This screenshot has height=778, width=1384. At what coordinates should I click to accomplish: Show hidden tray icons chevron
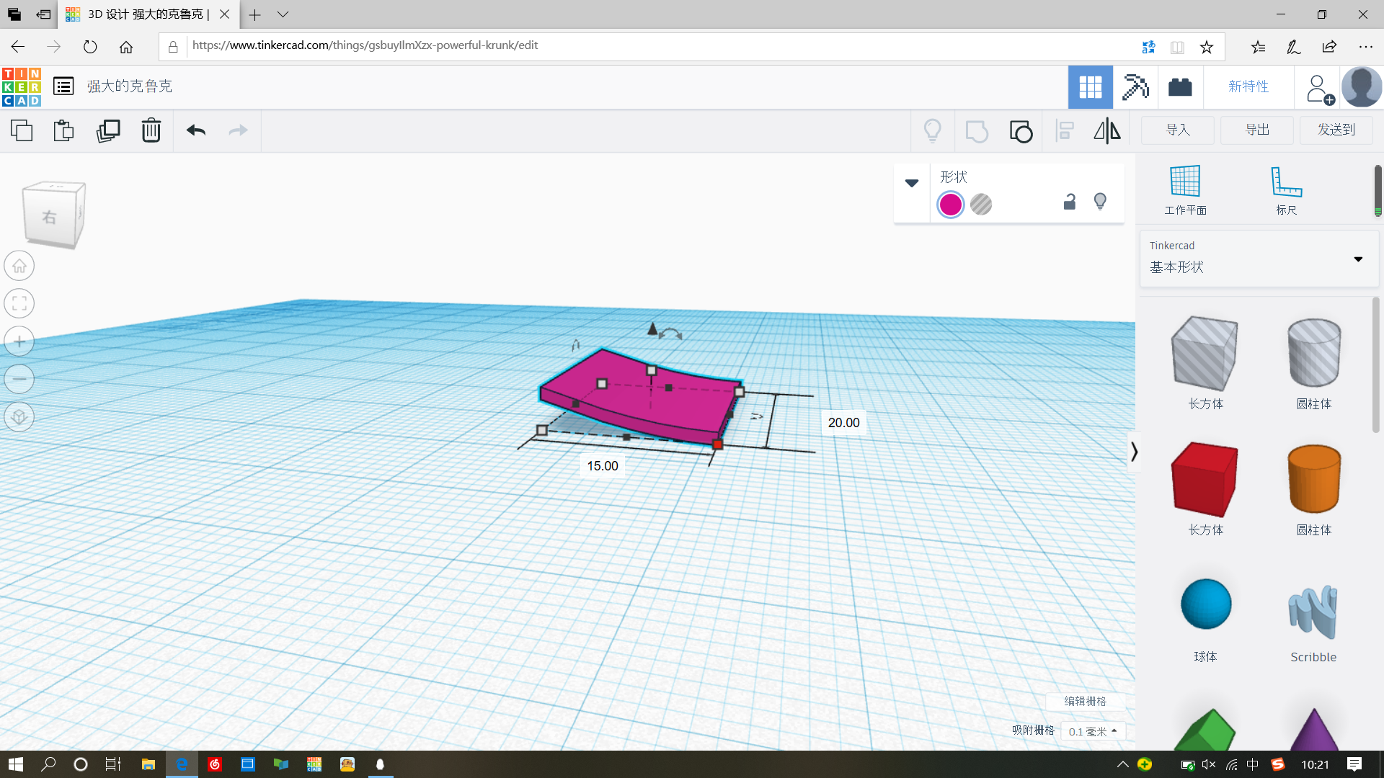click(x=1122, y=764)
